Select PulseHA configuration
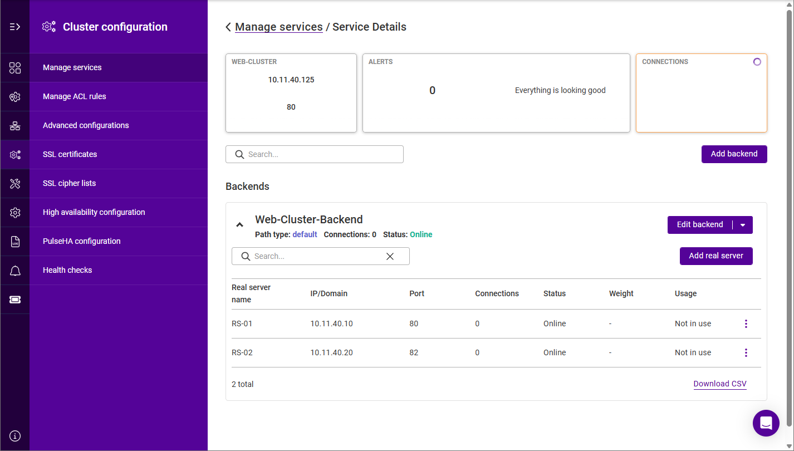Screen dimensions: 794x451 pyautogui.click(x=119, y=241)
